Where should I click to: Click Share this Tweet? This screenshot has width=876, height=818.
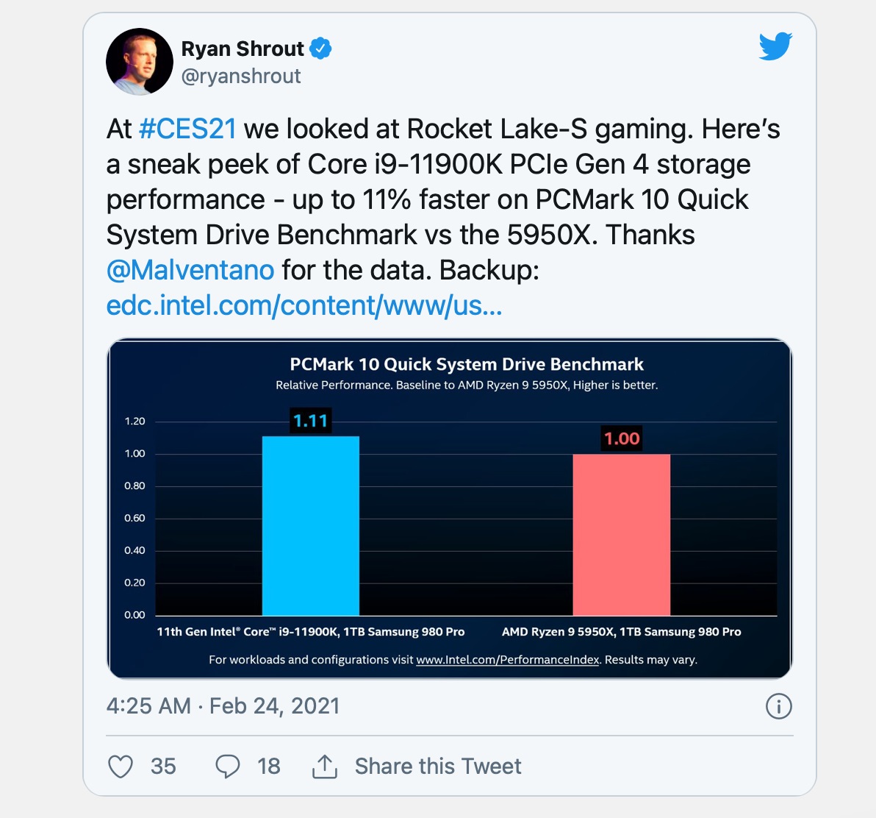click(438, 766)
